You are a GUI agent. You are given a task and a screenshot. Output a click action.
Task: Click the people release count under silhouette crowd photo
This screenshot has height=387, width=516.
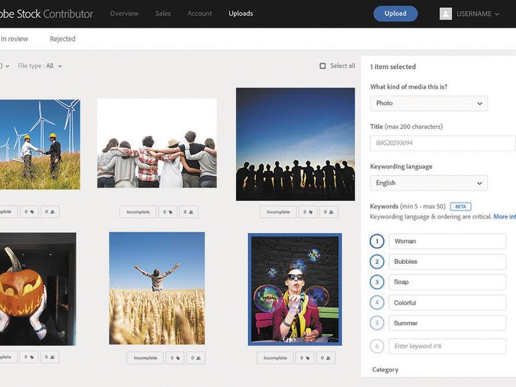coord(328,212)
